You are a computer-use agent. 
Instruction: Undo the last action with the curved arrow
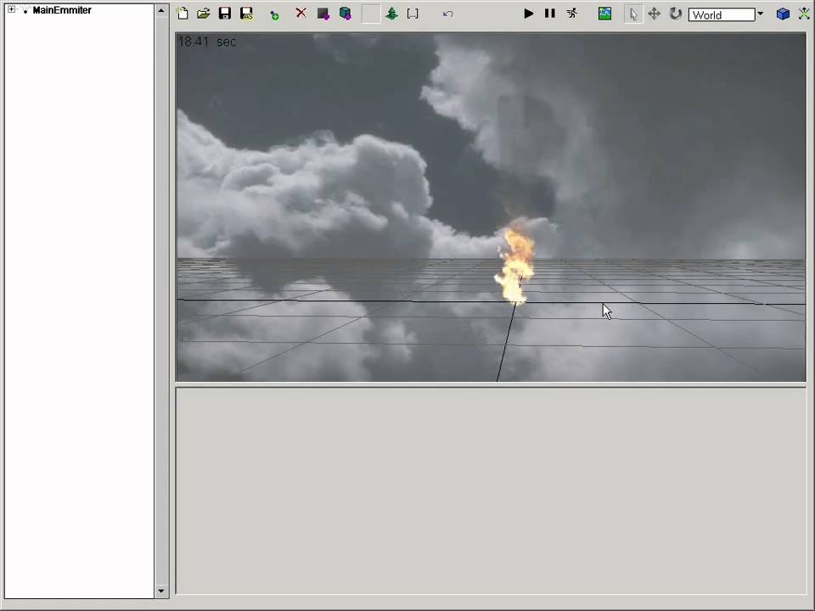(x=448, y=14)
